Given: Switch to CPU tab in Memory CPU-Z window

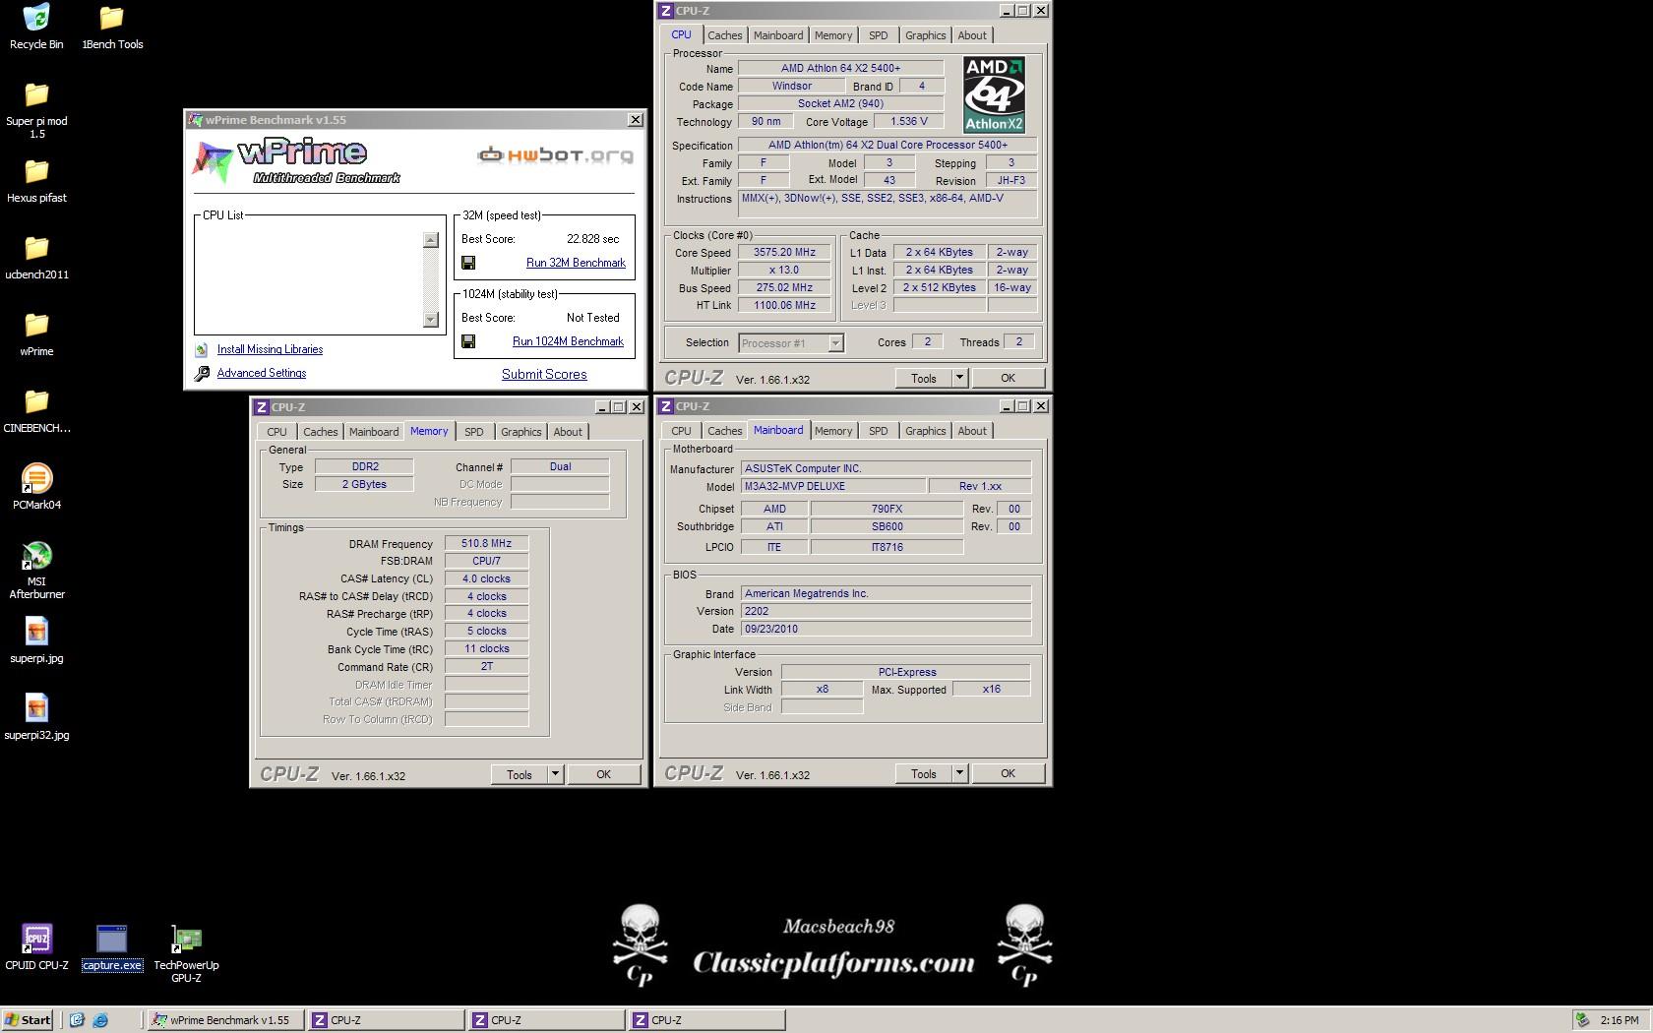Looking at the screenshot, I should (276, 432).
